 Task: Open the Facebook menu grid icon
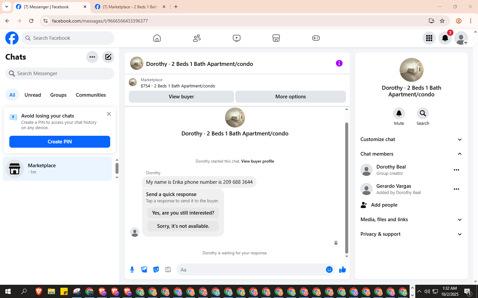[429, 38]
